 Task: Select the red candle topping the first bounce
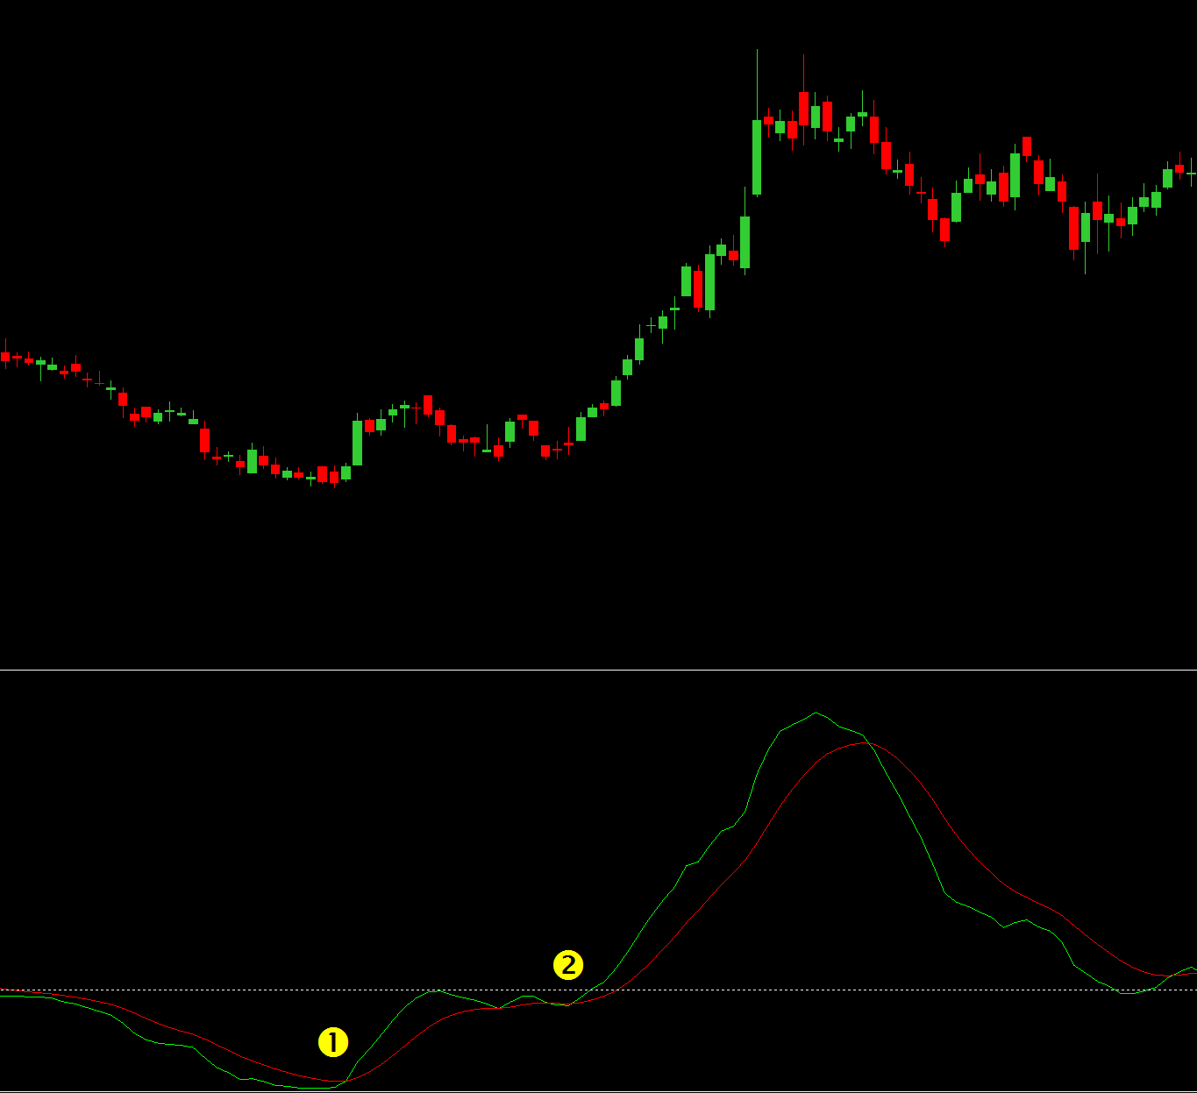pos(428,405)
